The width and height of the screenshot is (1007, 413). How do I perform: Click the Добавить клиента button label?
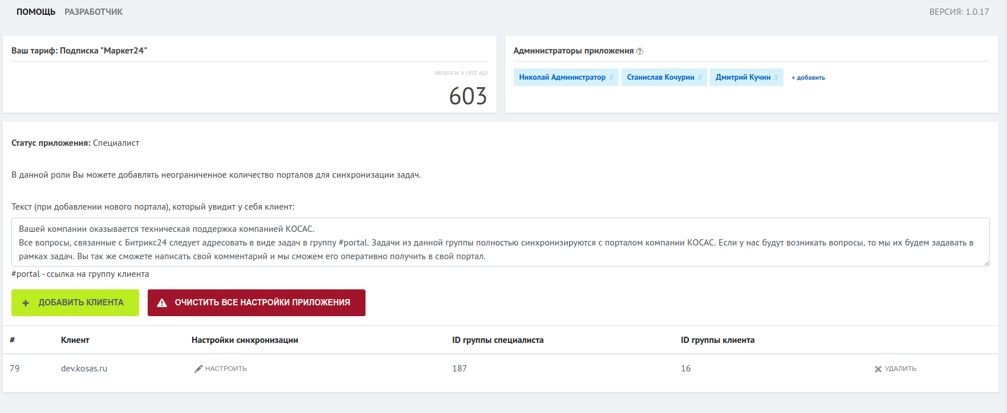click(x=81, y=302)
